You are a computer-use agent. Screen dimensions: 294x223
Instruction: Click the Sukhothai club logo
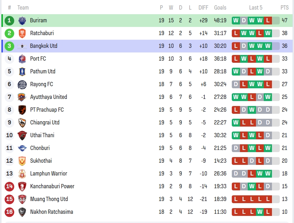(22, 161)
